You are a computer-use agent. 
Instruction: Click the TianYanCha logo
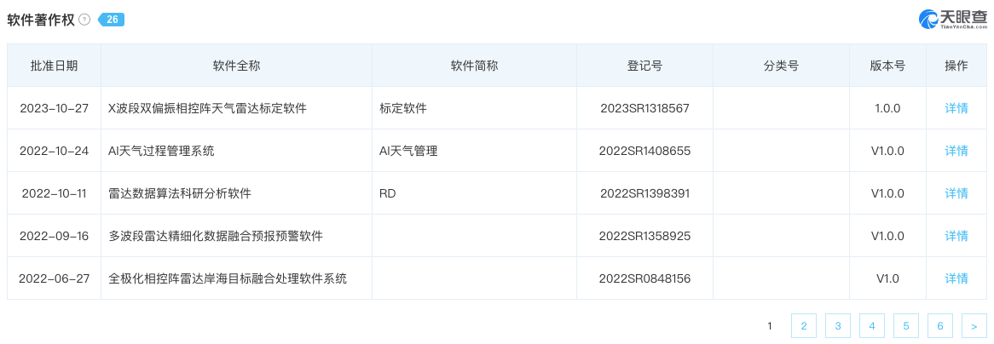click(952, 20)
